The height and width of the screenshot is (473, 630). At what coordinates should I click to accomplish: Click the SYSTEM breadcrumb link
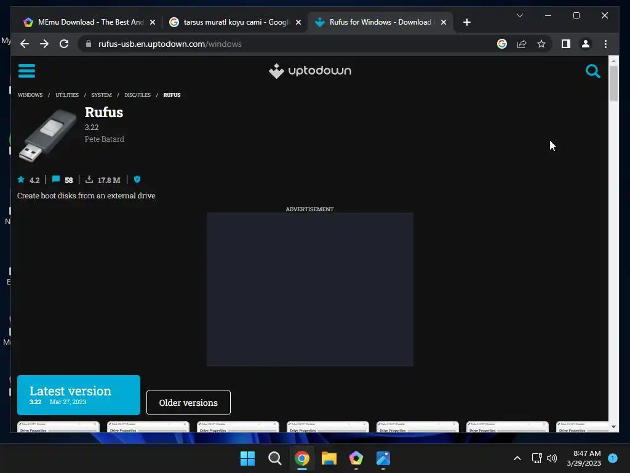[102, 95]
